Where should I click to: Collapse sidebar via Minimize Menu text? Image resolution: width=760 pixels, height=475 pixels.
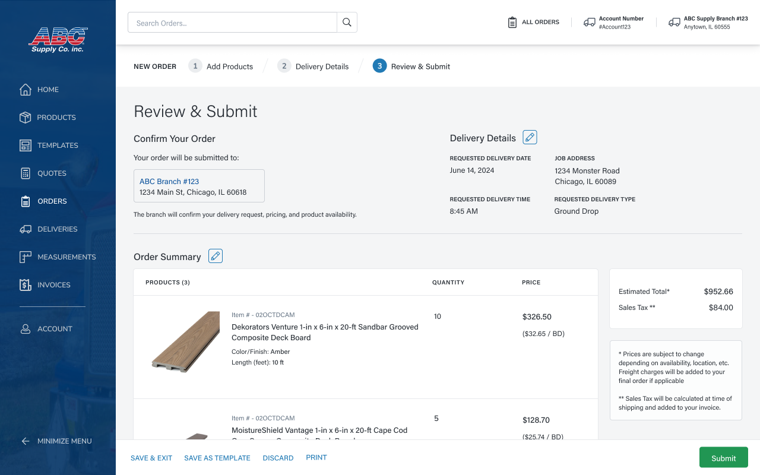click(x=65, y=441)
